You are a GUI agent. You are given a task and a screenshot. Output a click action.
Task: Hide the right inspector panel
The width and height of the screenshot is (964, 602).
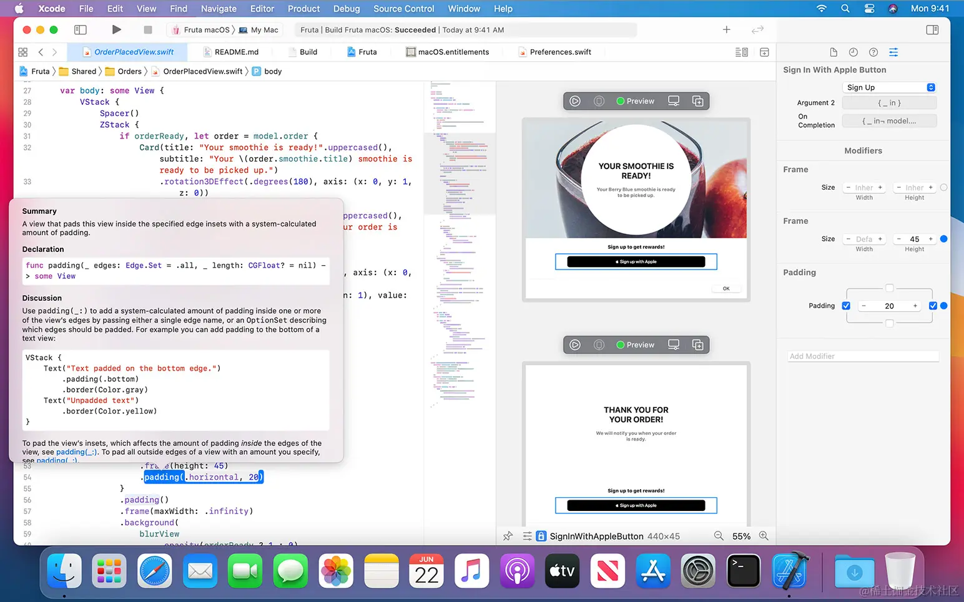pos(933,29)
